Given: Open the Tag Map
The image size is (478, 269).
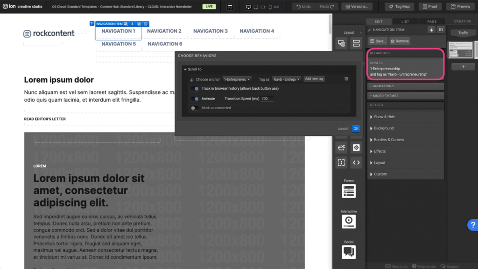Looking at the screenshot, I should pos(400,7).
